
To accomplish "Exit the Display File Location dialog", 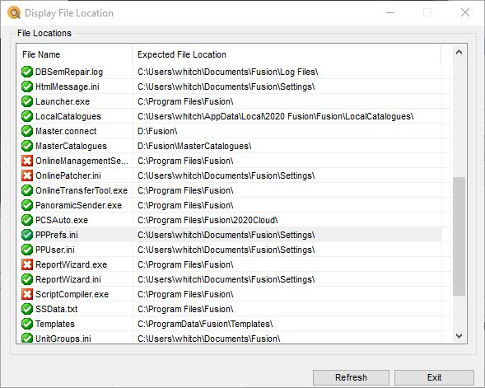I will click(434, 377).
